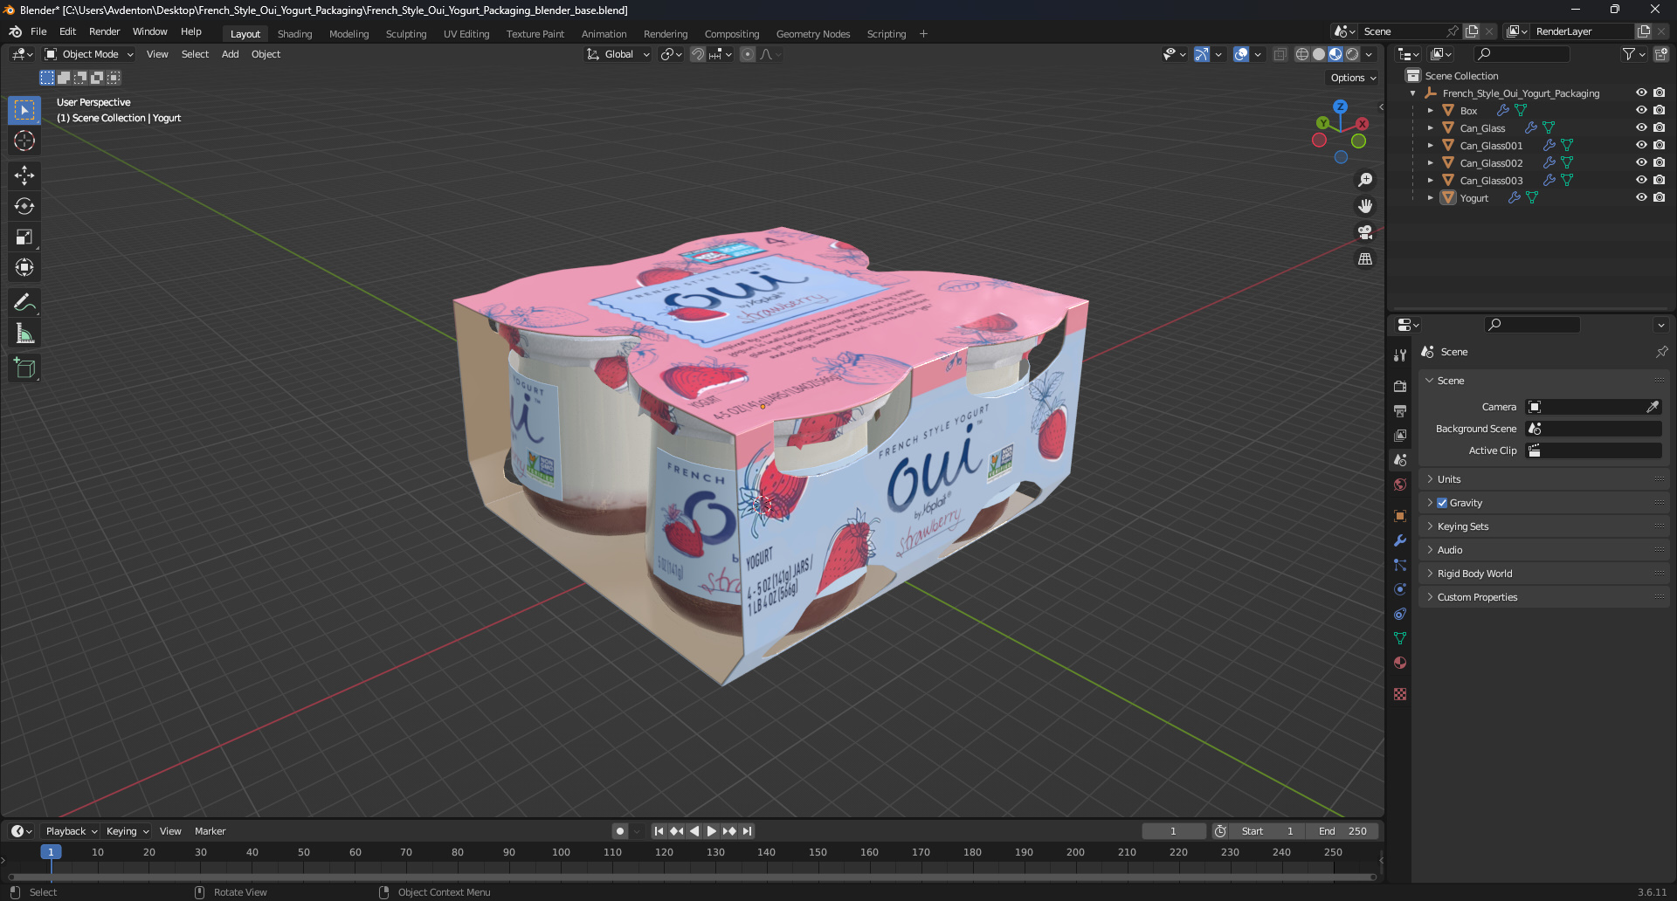Hide Can_Glass001 in viewport

point(1641,145)
